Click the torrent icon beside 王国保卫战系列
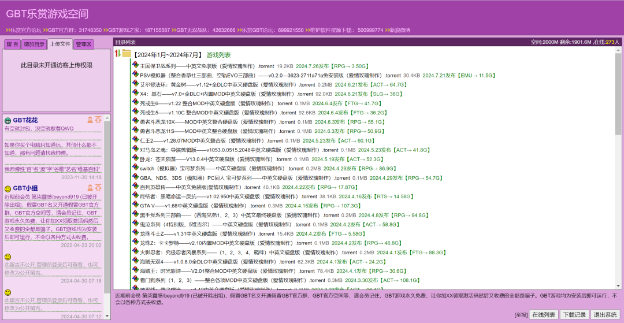Image resolution: width=624 pixels, height=323 pixels. click(135, 65)
